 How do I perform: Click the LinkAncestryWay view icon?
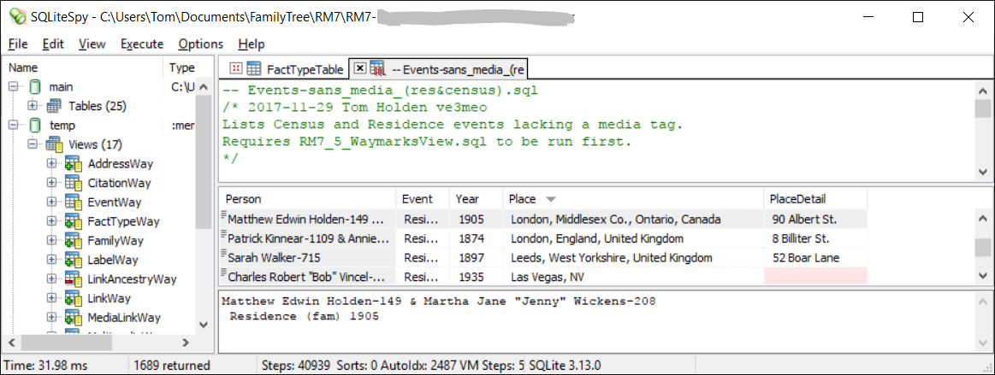74,279
